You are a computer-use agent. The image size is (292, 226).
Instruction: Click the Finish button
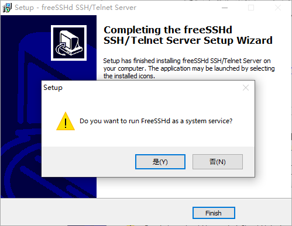(x=214, y=213)
